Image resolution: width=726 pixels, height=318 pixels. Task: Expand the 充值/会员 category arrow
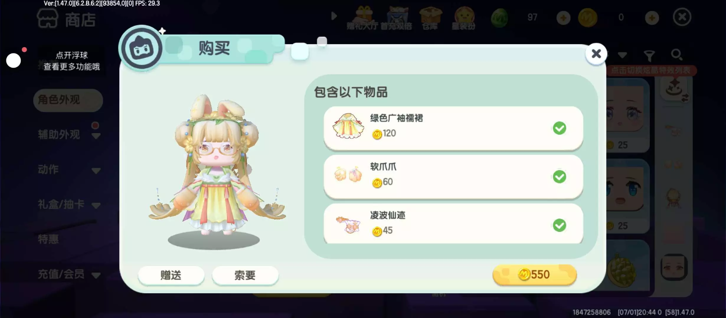tap(96, 275)
